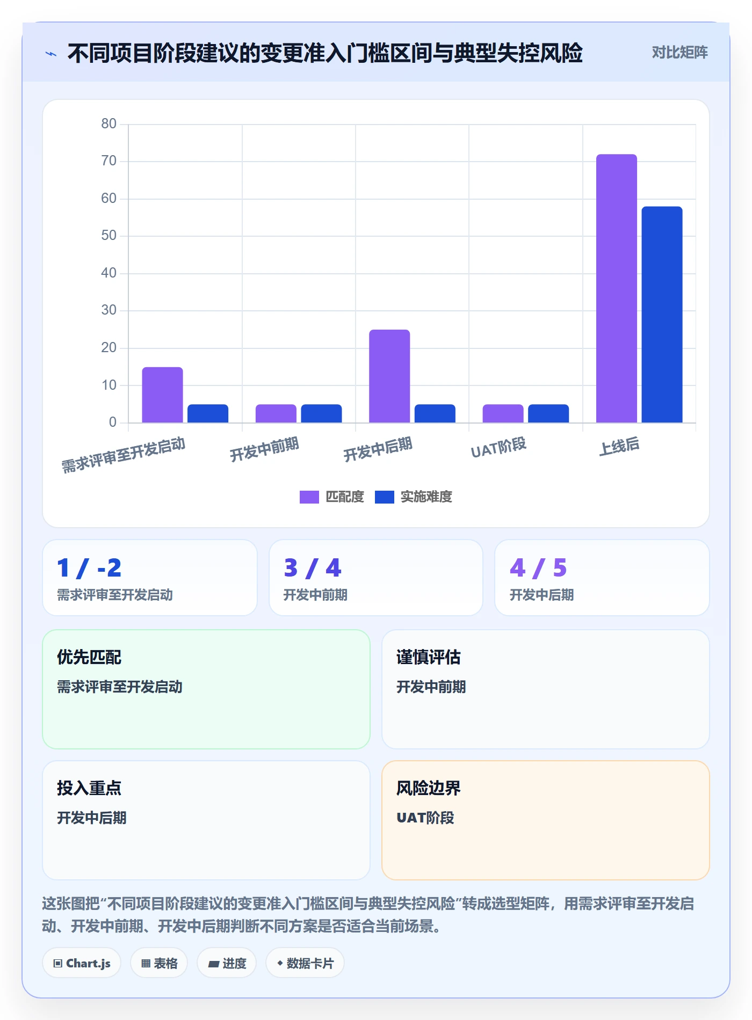This screenshot has height=1020, width=752.
Task: Click the blue 开发中后期 bar in chart
Action: (x=435, y=413)
